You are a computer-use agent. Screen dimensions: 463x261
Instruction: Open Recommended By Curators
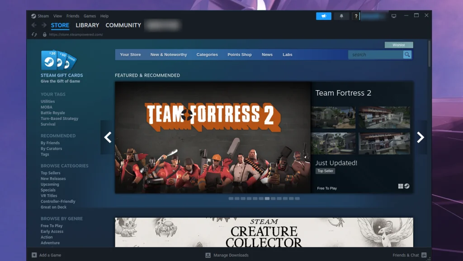[x=52, y=149]
